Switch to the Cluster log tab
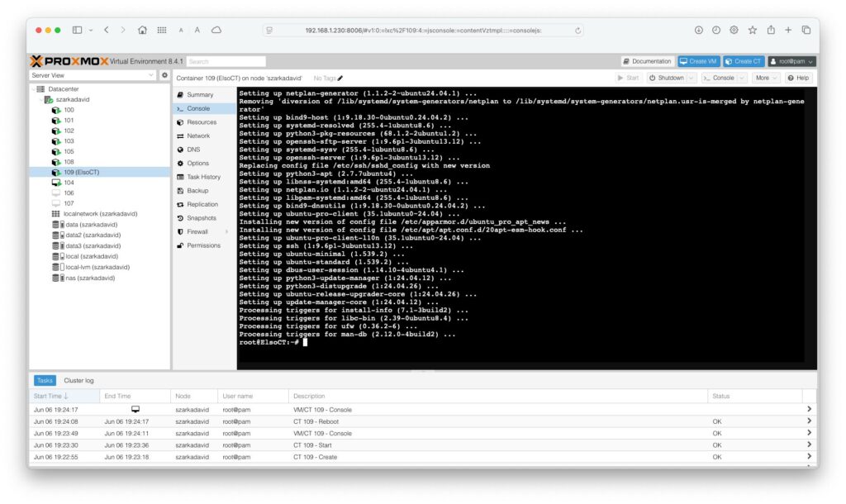The height and width of the screenshot is (504, 846). [78, 380]
